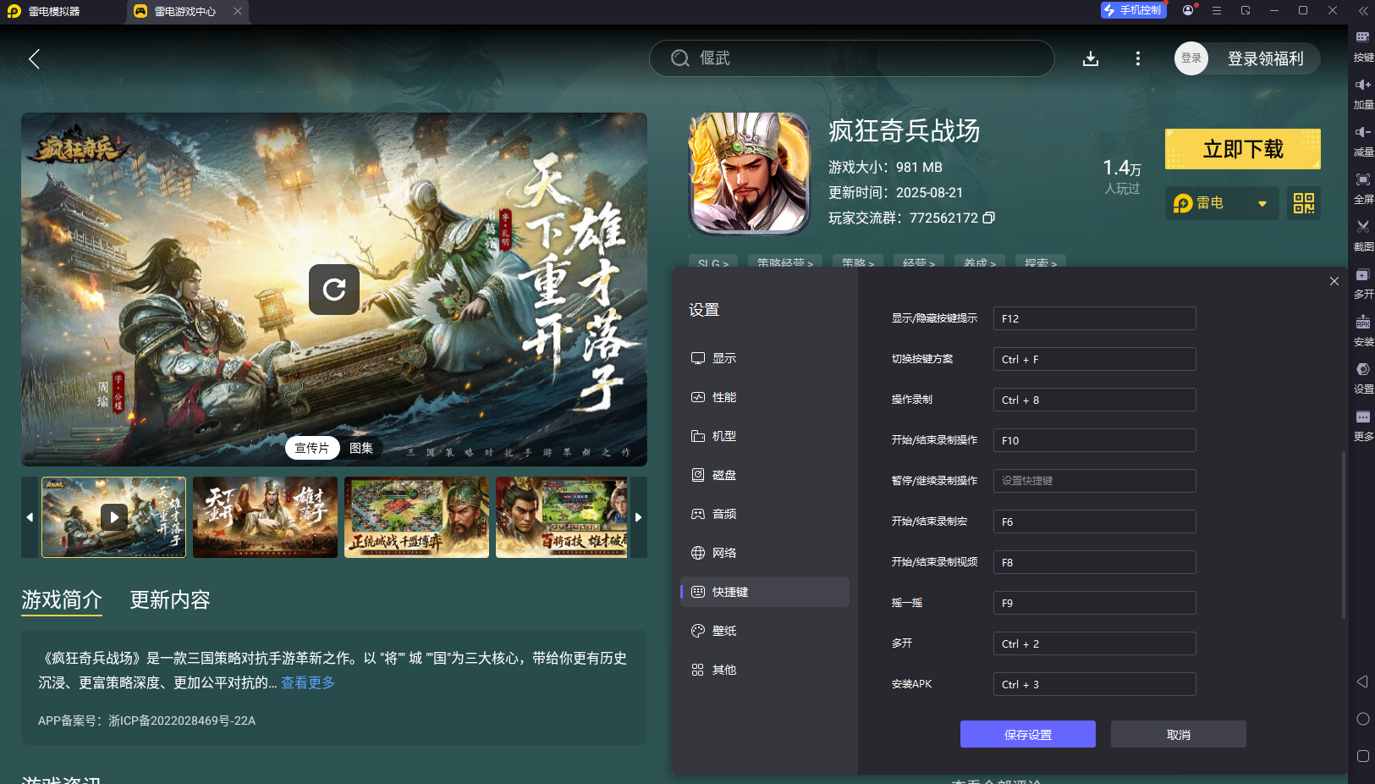This screenshot has width=1375, height=784.
Task: Open the three-dot more options menu
Action: [x=1137, y=58]
